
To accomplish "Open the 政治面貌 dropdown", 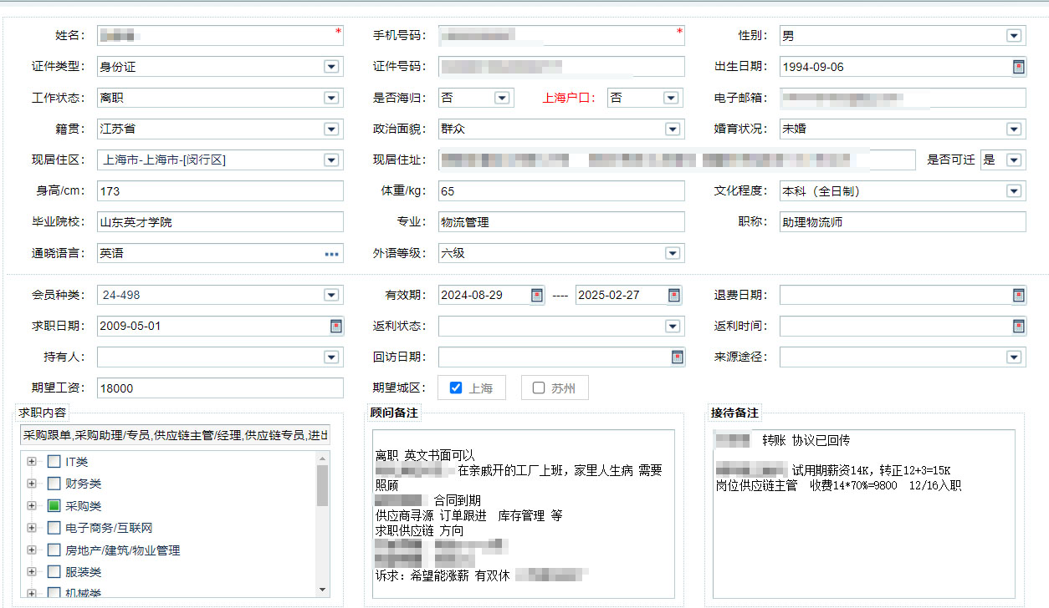I will 673,129.
